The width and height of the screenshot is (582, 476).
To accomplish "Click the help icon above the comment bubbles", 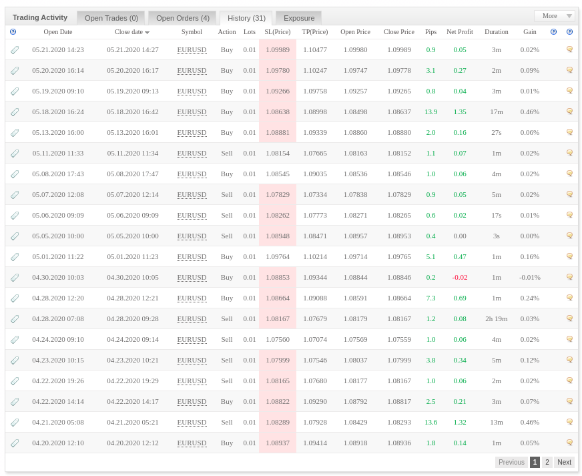I will pos(569,32).
